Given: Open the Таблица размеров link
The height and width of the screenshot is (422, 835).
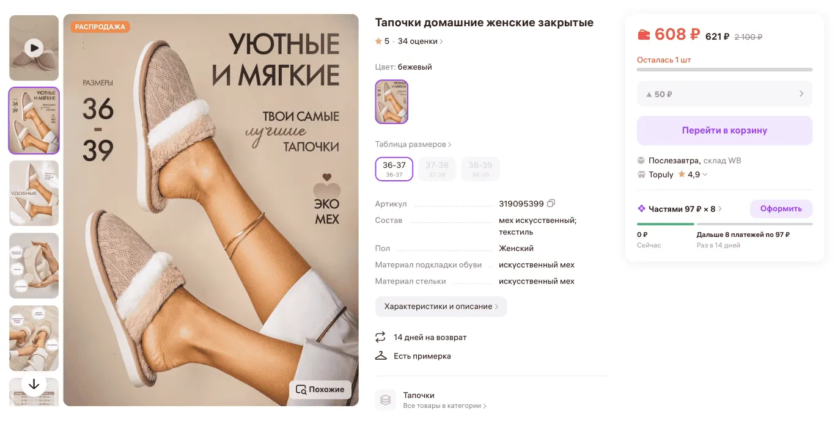Looking at the screenshot, I should coord(413,145).
